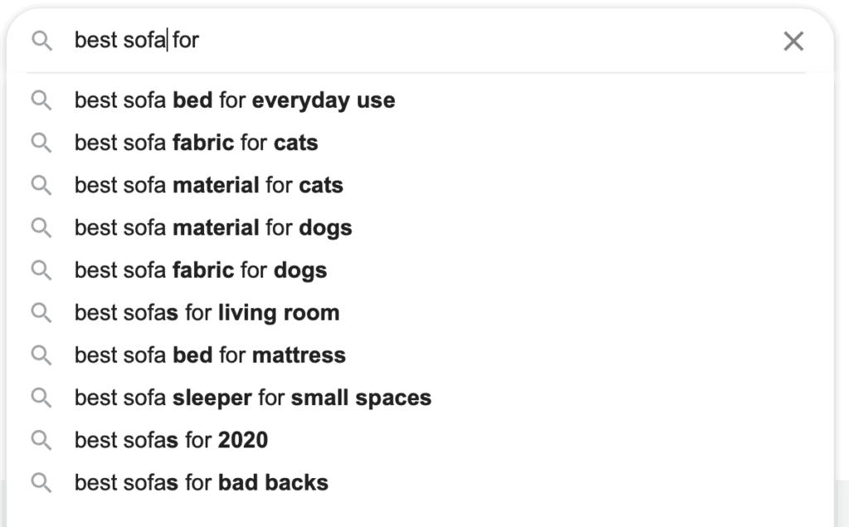This screenshot has width=849, height=527.
Task: Click magnifier icon beside 'living room' suggestion
Action: click(x=41, y=313)
